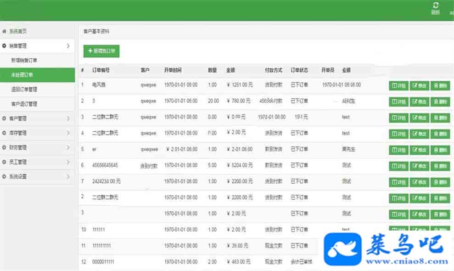
Task: Collapse the 销售管理 section using its chevron
Action: [x=68, y=46]
